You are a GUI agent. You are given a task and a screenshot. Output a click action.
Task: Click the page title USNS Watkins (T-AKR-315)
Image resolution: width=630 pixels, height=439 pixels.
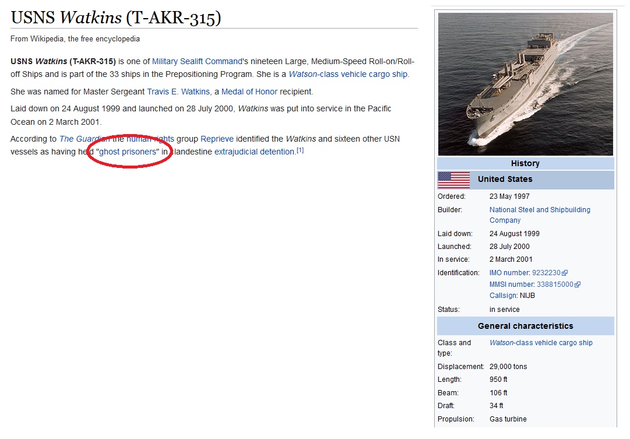click(x=116, y=17)
